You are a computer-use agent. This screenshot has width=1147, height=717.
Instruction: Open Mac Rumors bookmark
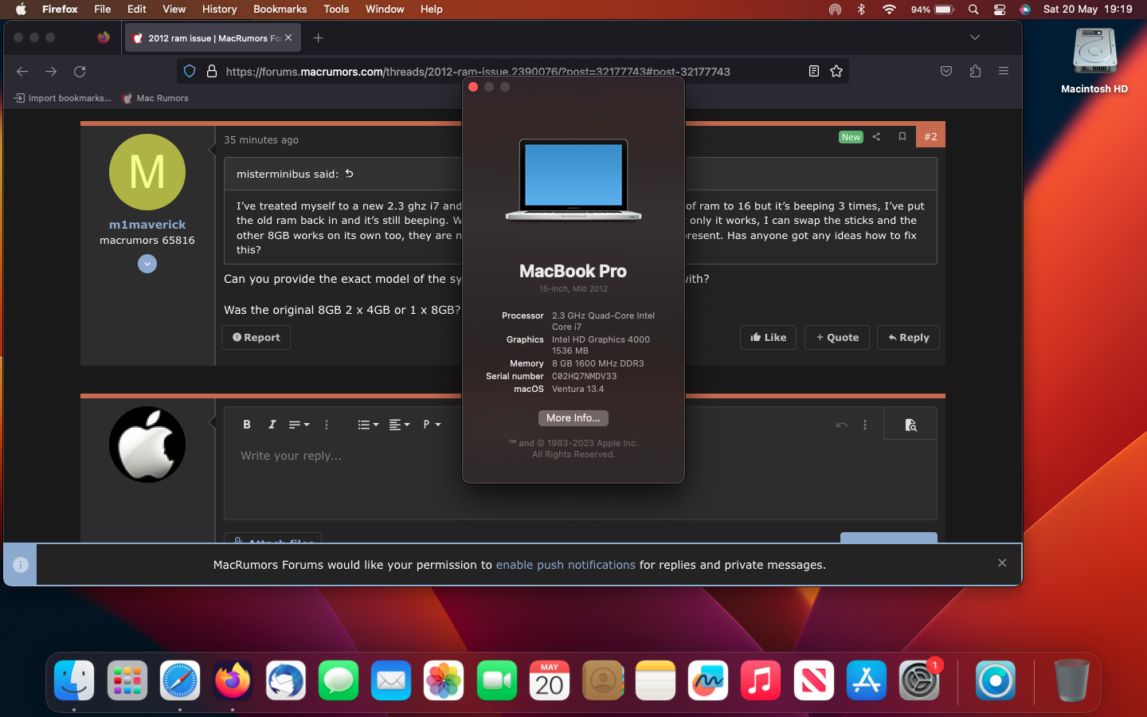click(155, 98)
